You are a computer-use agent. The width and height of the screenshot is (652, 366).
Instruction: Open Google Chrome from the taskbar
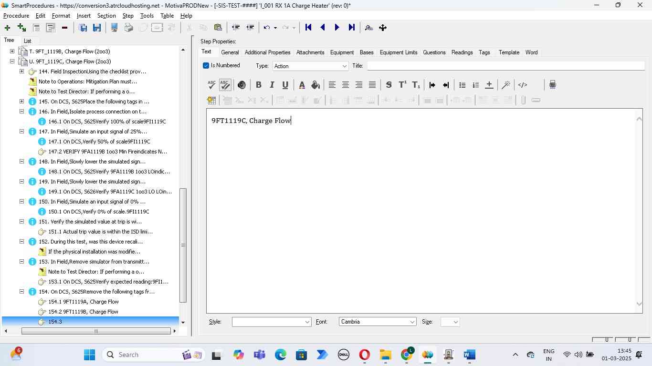click(x=407, y=355)
